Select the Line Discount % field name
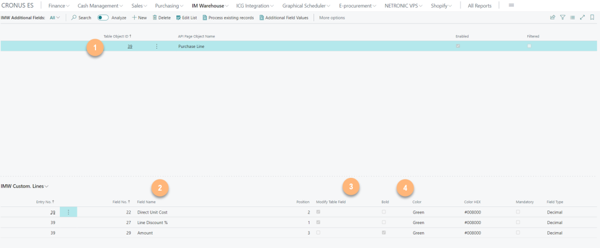The width and height of the screenshot is (600, 248). coord(152,222)
